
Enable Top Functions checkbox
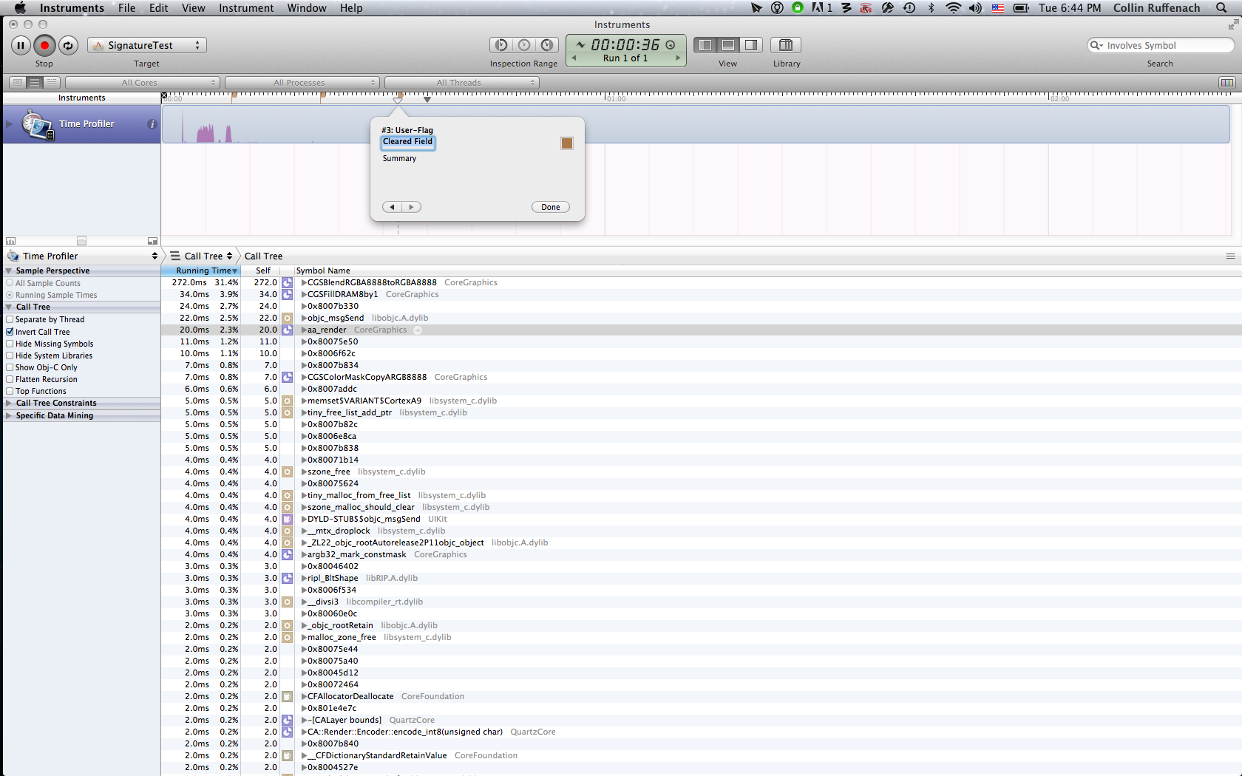coord(10,391)
